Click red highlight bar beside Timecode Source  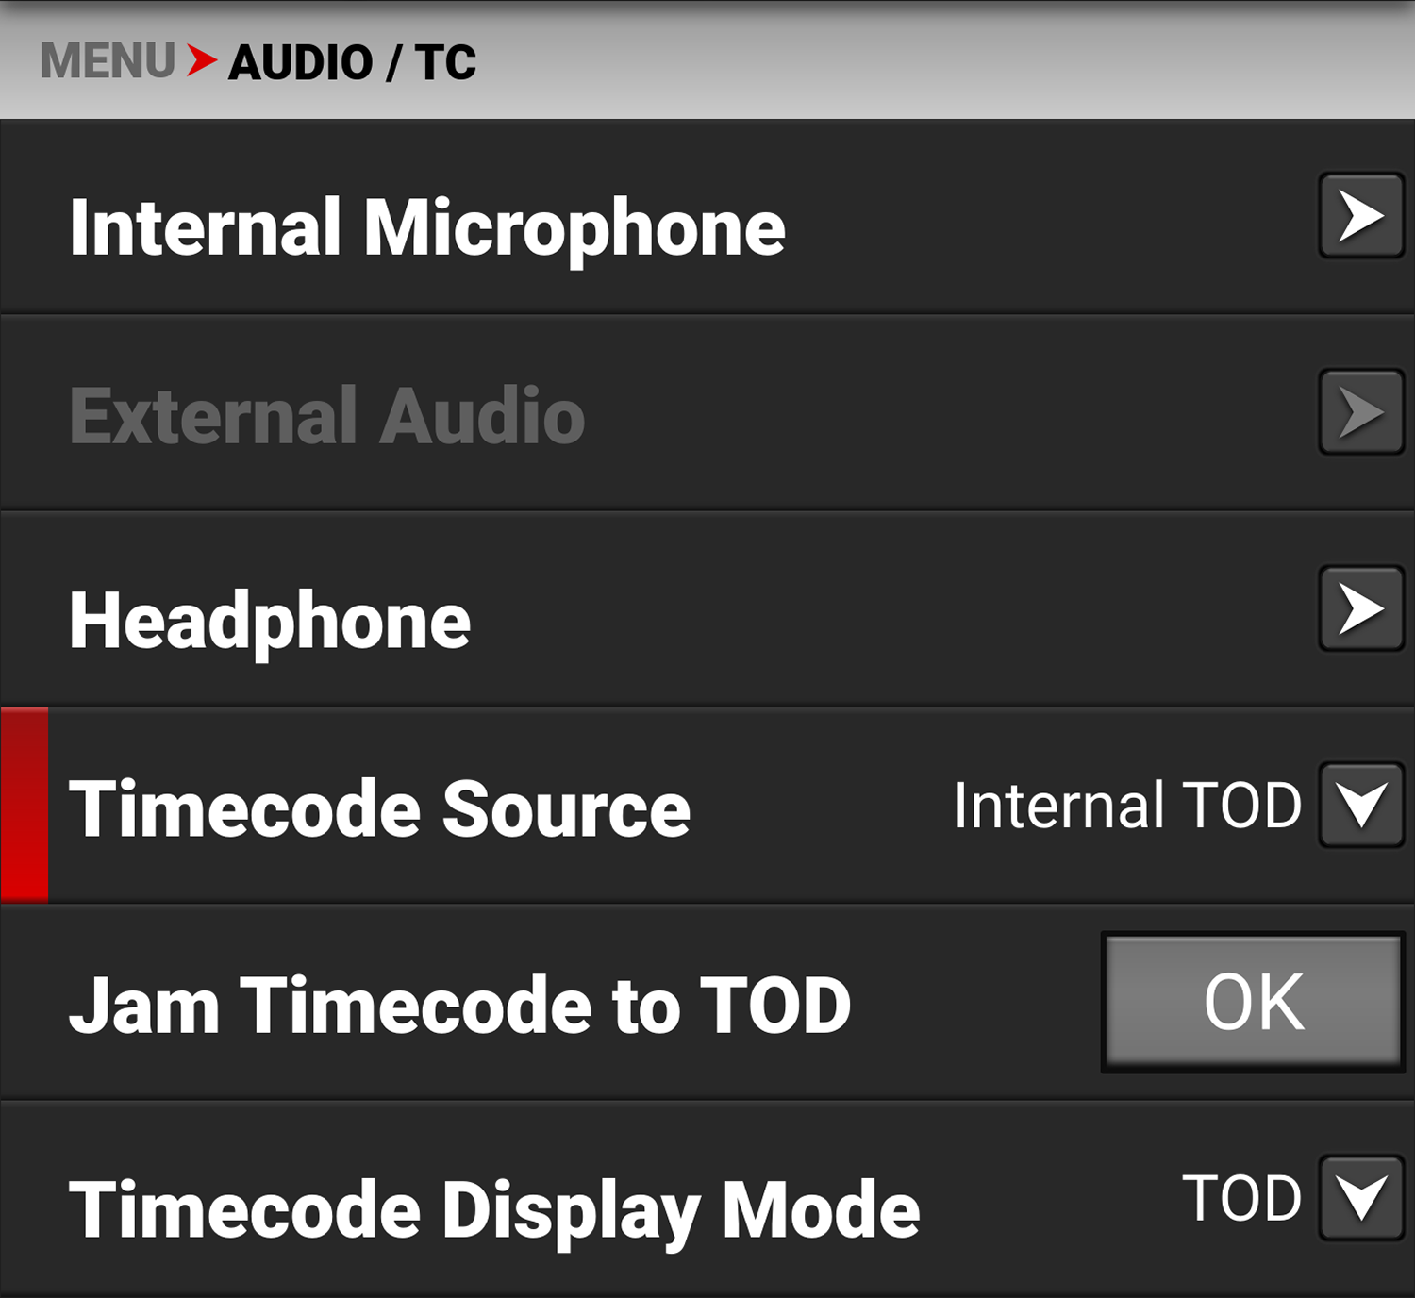click(x=25, y=805)
